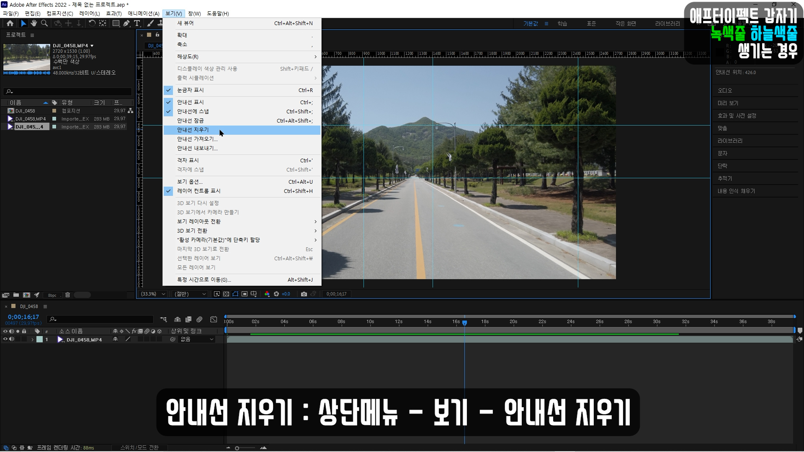Click current time indicator on timeline
The height and width of the screenshot is (452, 804).
click(x=464, y=323)
